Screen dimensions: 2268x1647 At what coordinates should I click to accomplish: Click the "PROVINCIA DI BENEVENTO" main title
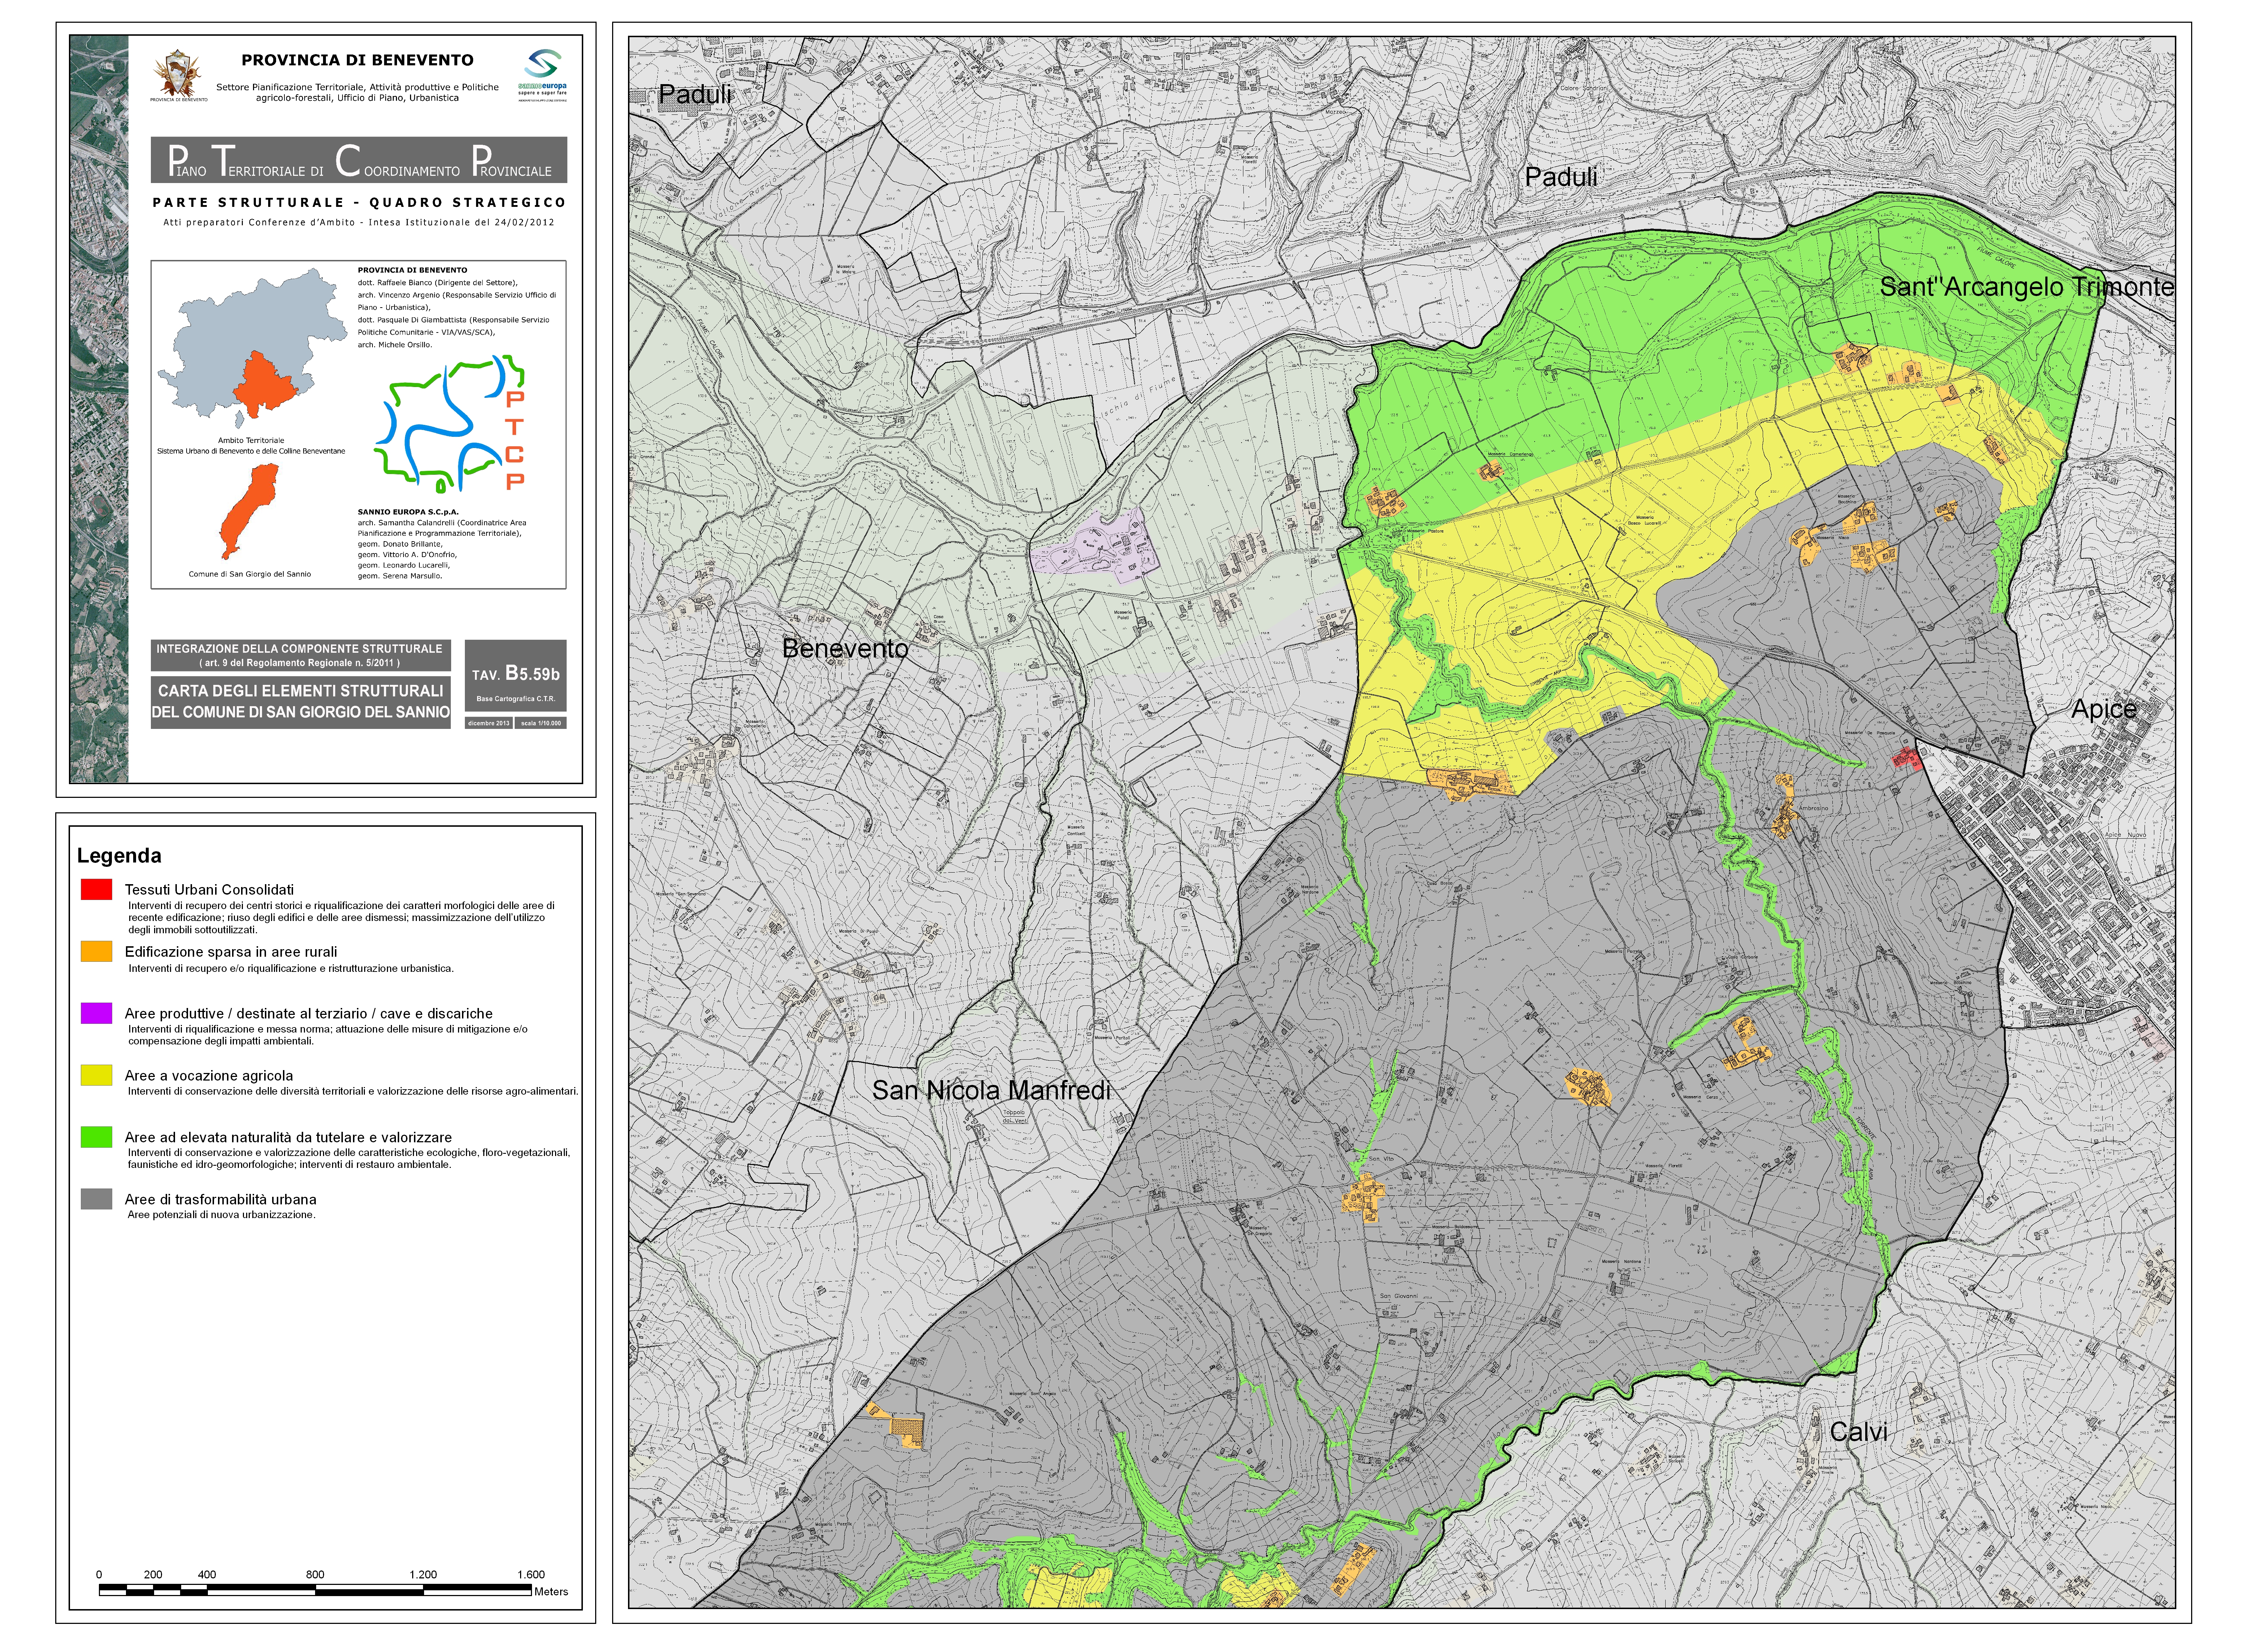pos(357,60)
